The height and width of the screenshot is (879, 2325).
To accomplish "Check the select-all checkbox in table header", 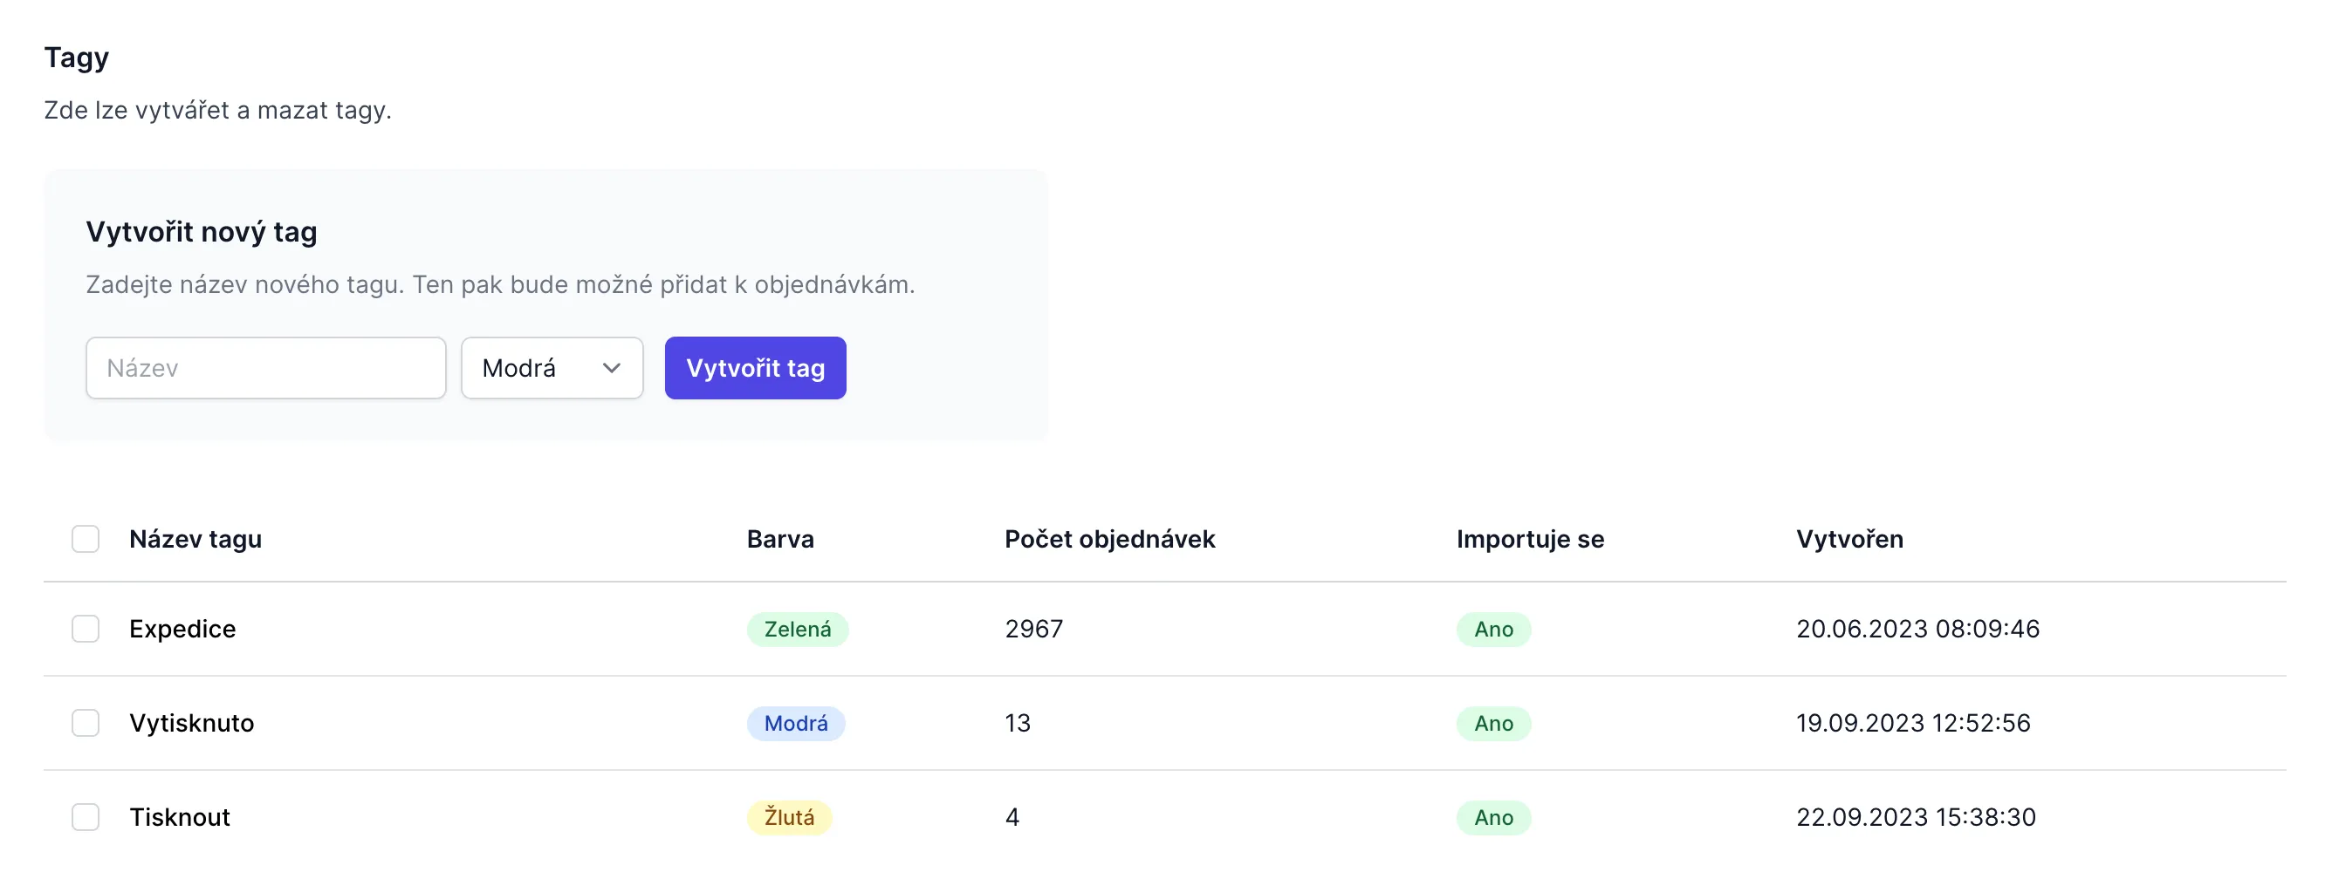I will (x=86, y=538).
